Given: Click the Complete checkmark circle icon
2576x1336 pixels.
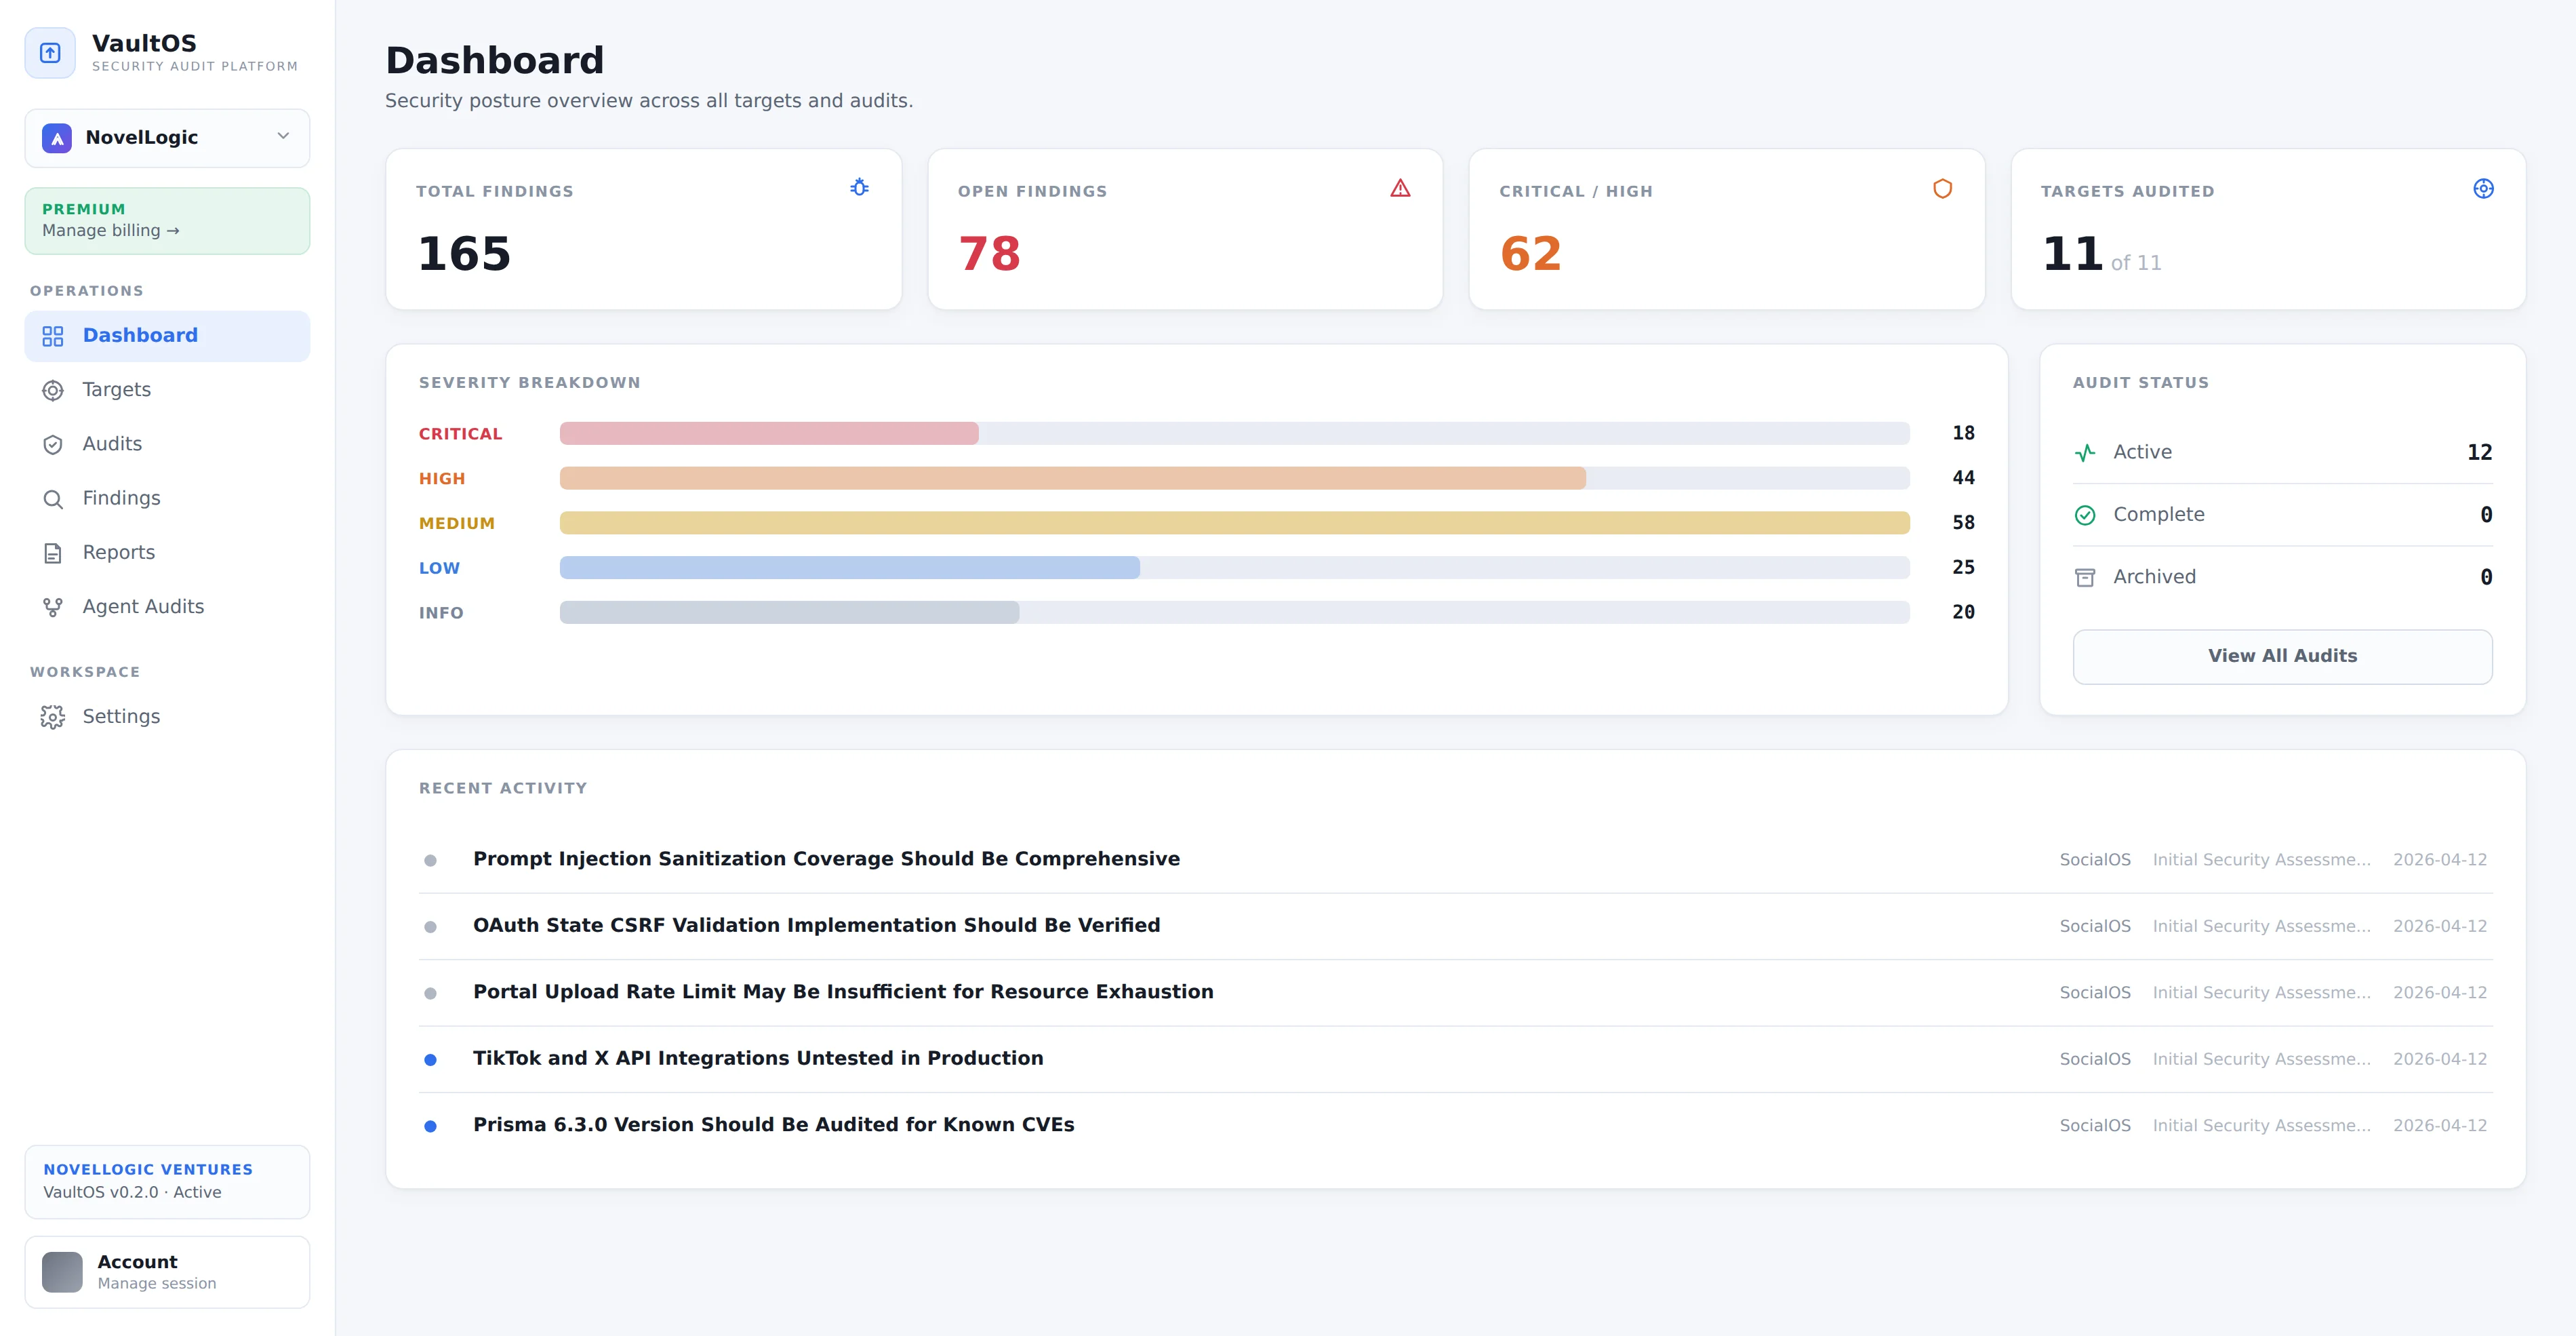Looking at the screenshot, I should (2085, 515).
